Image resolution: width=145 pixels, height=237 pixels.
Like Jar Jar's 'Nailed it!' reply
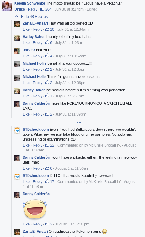pyautogui.click(x=26, y=56)
